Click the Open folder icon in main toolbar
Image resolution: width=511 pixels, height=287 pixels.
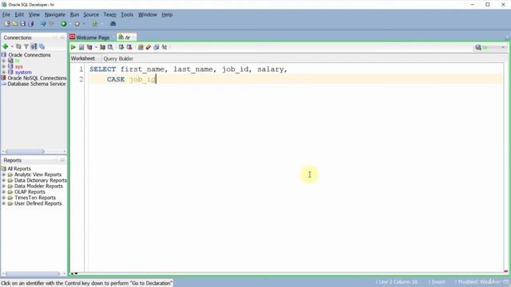pyautogui.click(x=15, y=24)
